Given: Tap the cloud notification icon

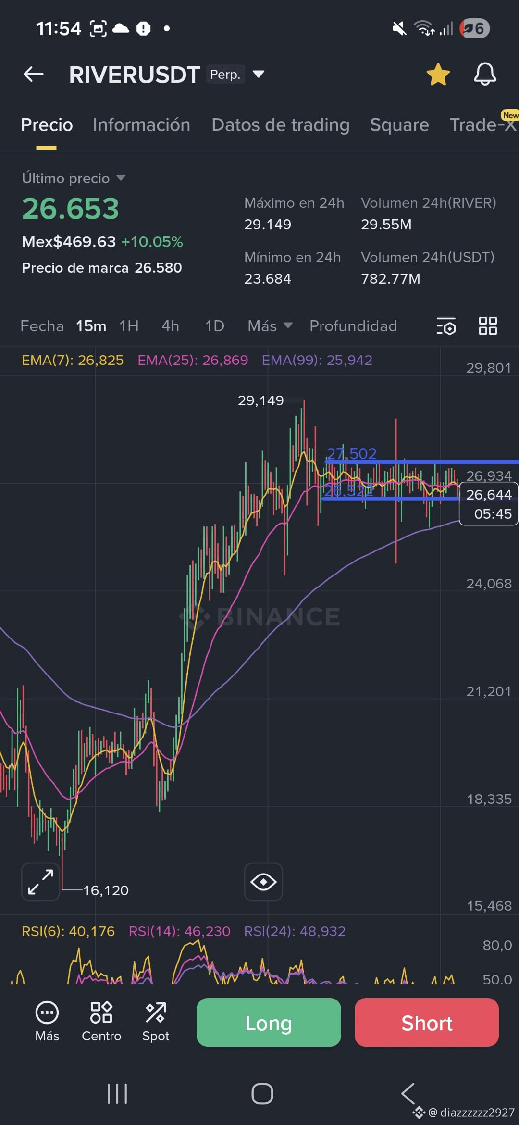Looking at the screenshot, I should click(121, 28).
